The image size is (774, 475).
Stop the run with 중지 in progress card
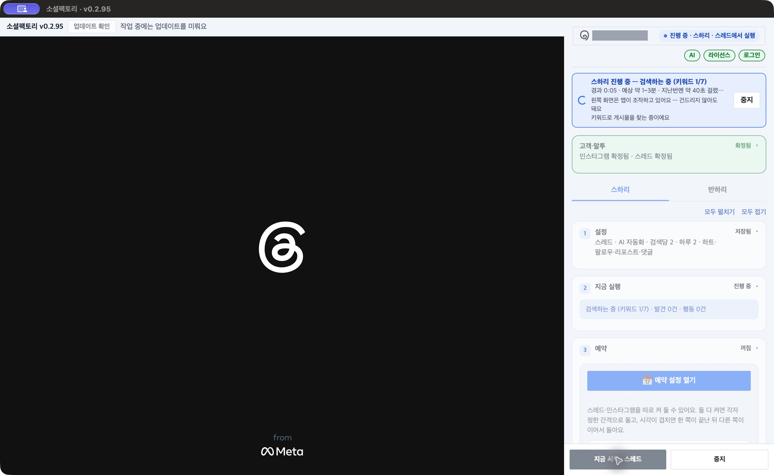[x=747, y=100]
